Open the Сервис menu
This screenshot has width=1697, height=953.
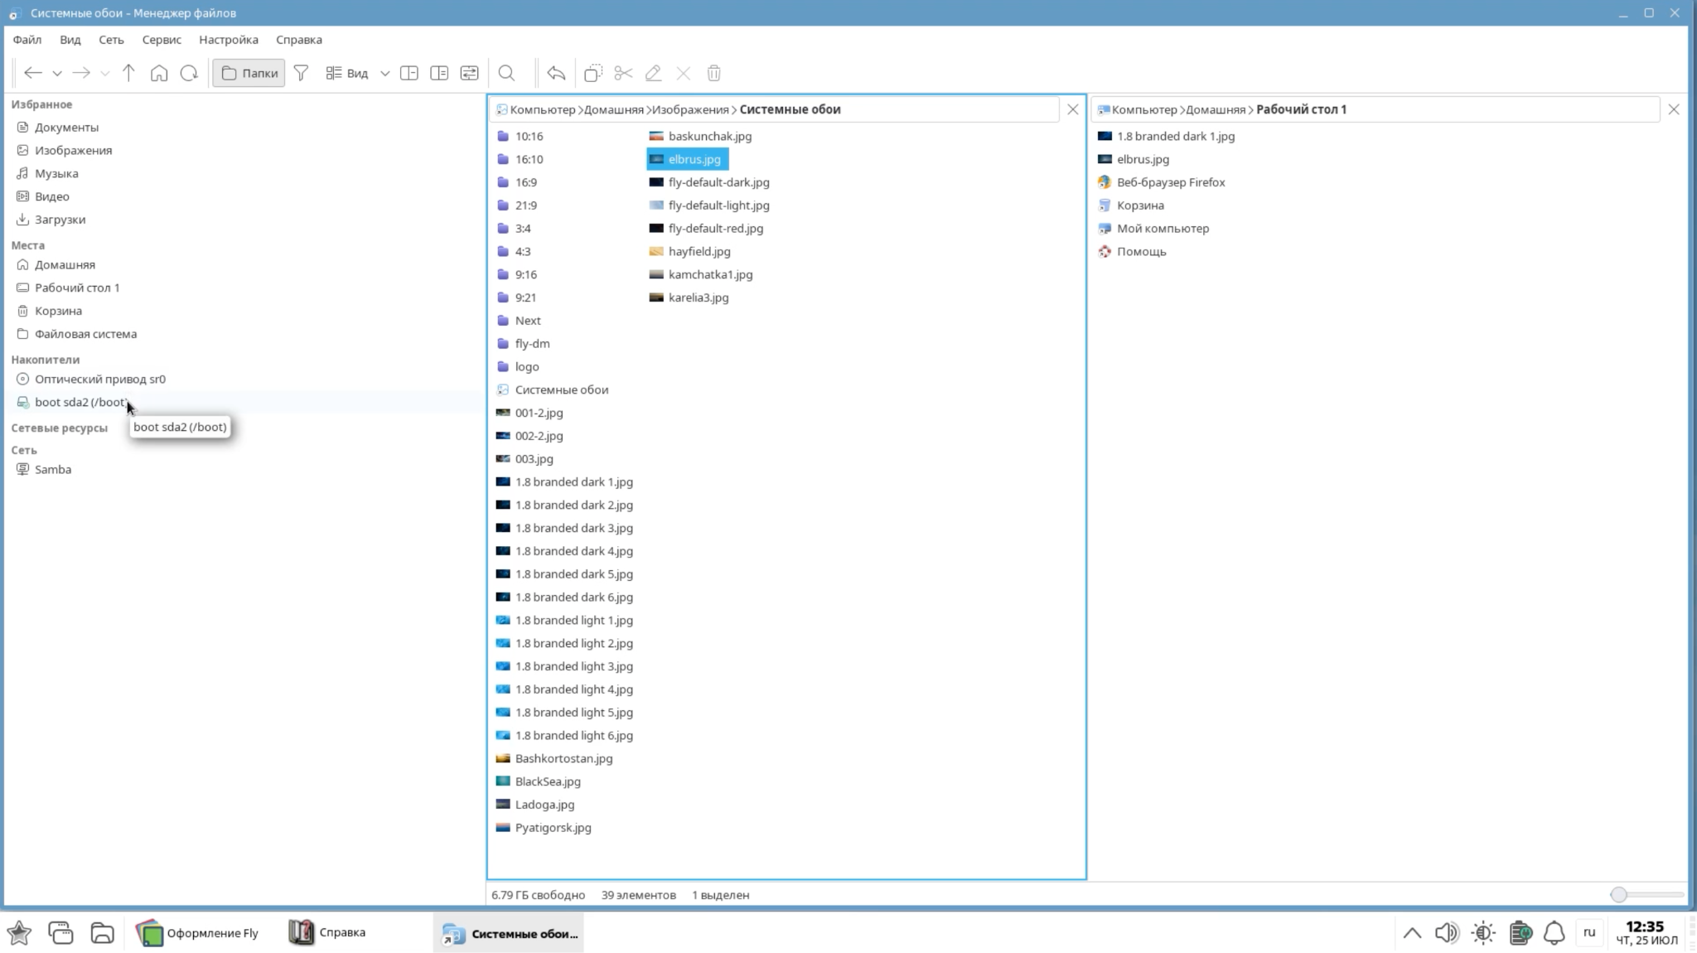point(161,40)
